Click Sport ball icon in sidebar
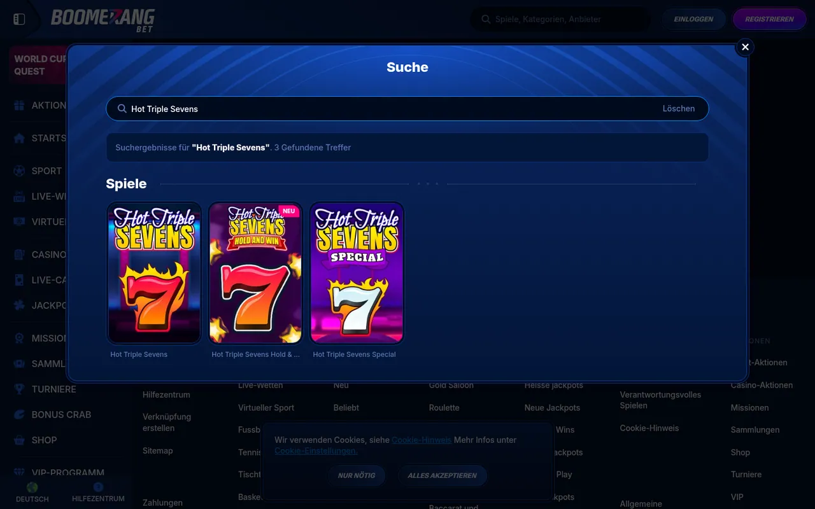815x509 pixels. pos(19,171)
